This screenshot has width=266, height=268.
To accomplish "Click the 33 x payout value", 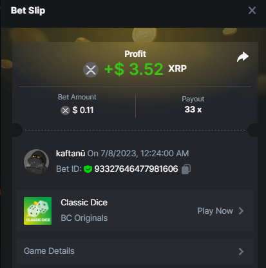I will pos(193,110).
